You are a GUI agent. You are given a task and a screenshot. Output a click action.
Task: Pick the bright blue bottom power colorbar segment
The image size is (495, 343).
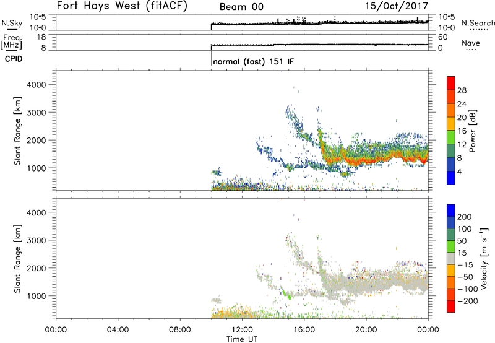(451, 178)
